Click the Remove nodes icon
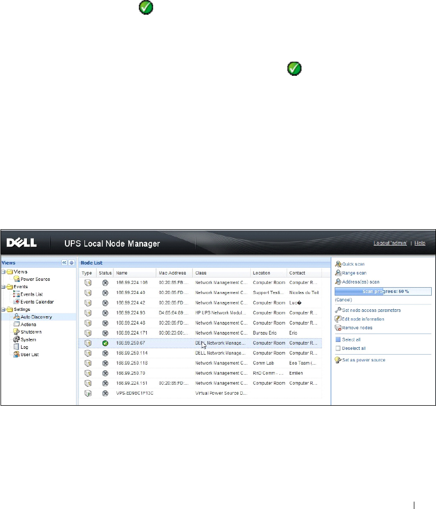This screenshot has height=509, width=436. [x=338, y=328]
